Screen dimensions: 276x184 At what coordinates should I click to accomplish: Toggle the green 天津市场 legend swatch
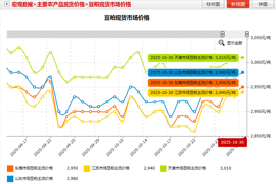click(x=163, y=169)
